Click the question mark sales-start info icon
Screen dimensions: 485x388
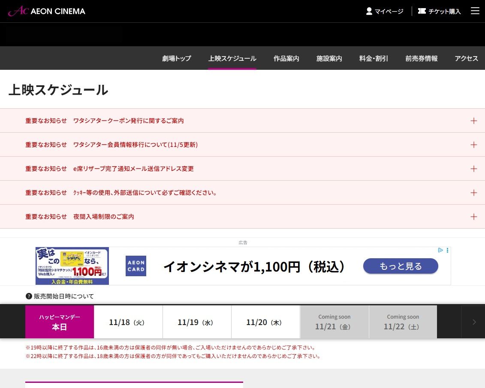pos(29,296)
